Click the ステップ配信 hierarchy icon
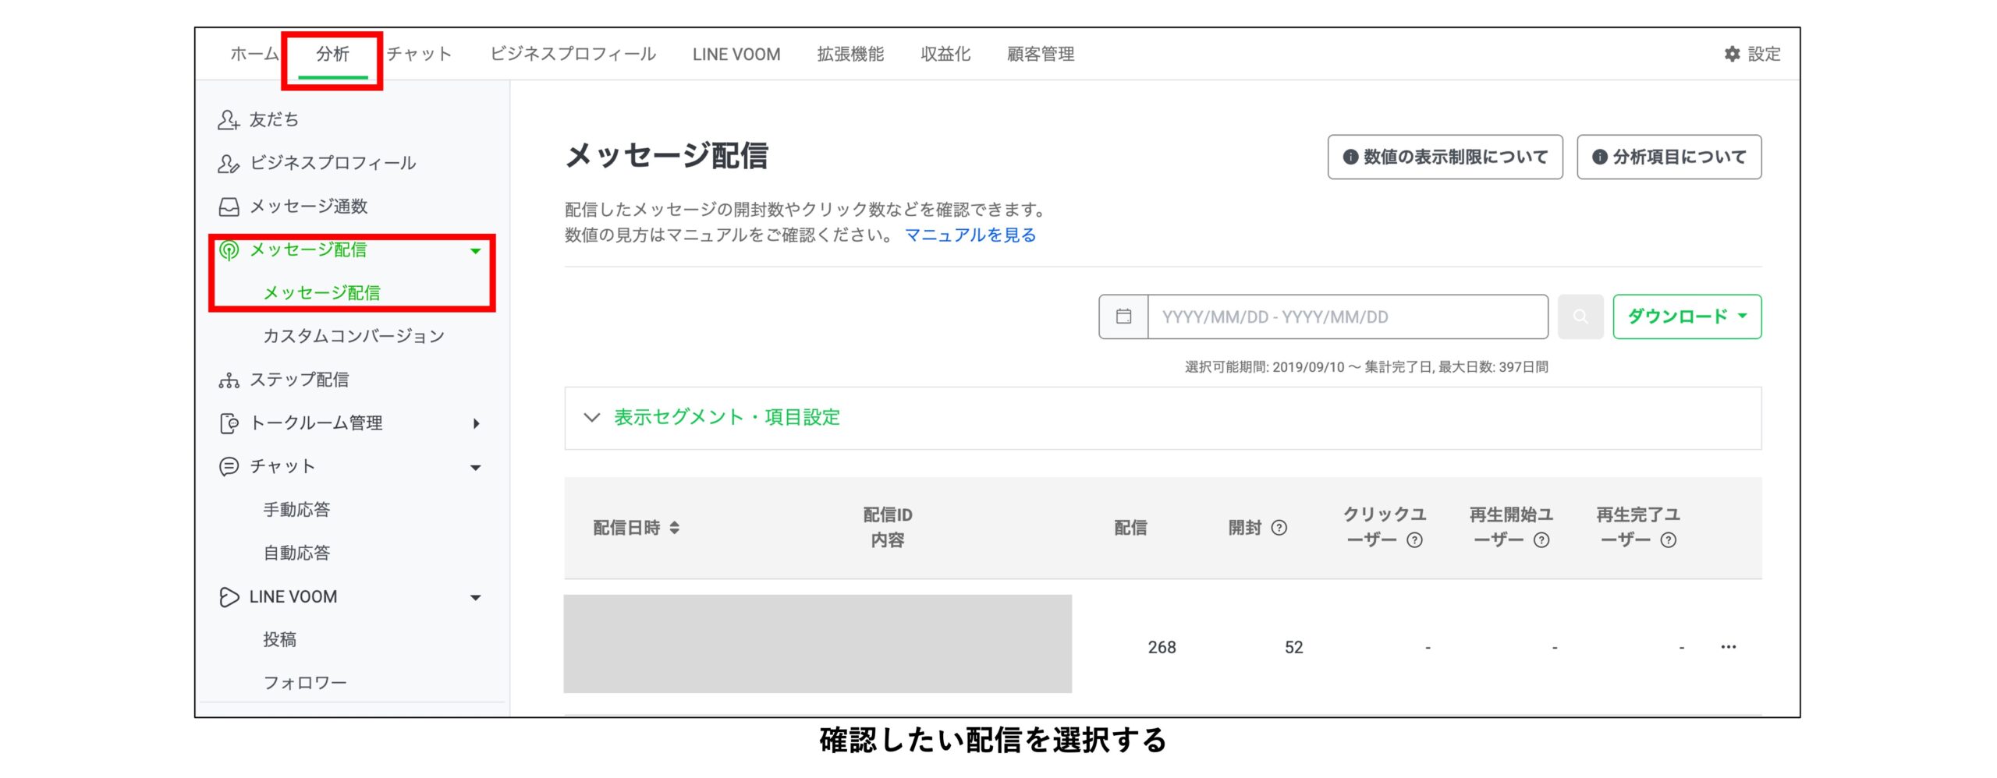The width and height of the screenshot is (1997, 778). (228, 380)
